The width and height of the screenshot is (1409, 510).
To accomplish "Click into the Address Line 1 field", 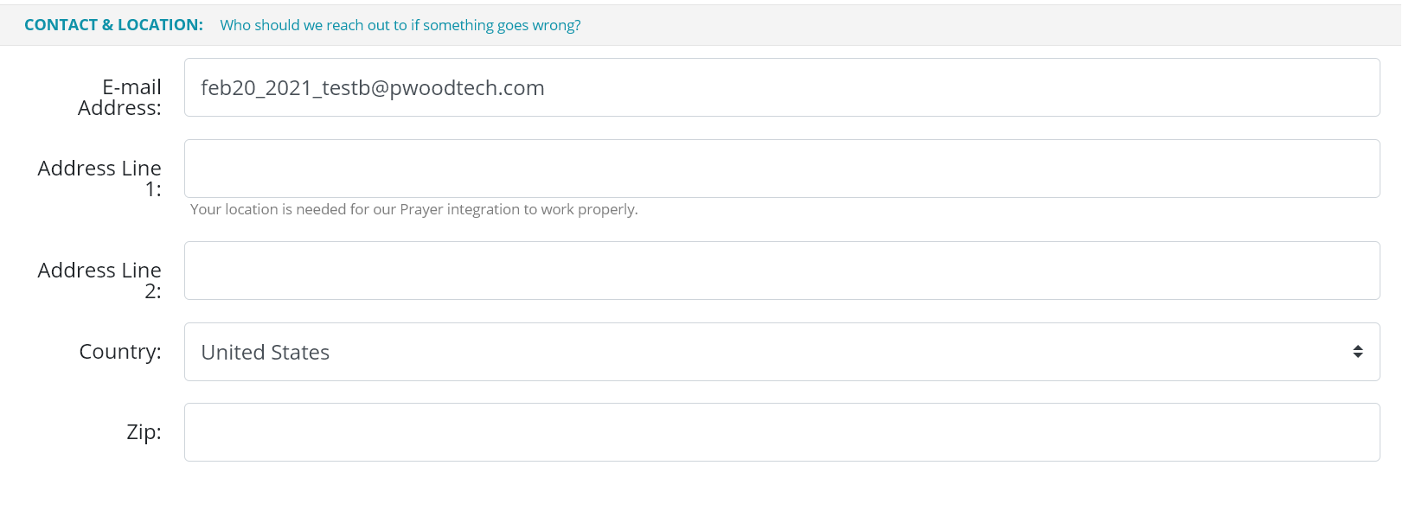I will coord(781,169).
